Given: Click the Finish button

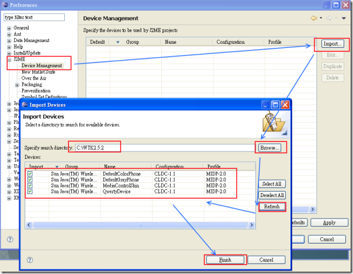Looking at the screenshot, I should click(225, 260).
